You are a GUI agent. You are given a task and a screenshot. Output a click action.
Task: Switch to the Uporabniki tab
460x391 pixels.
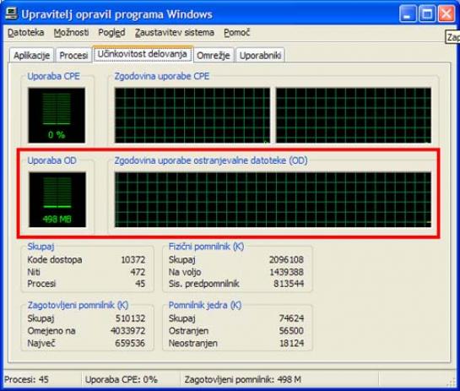pos(260,55)
